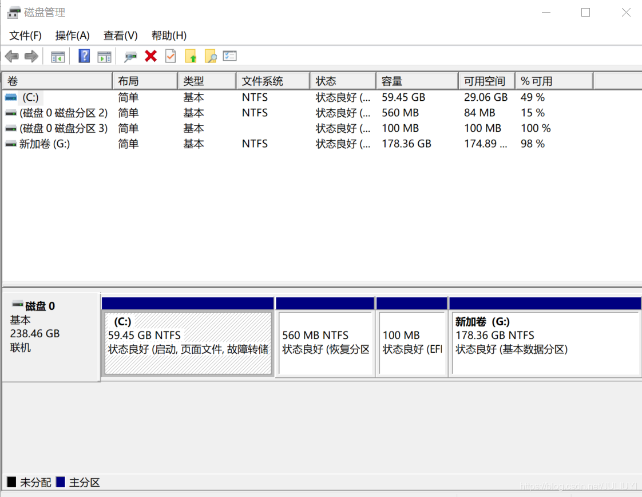Click the black 未分配 legend swatch
Screen dimensions: 642x497
(x=11, y=482)
